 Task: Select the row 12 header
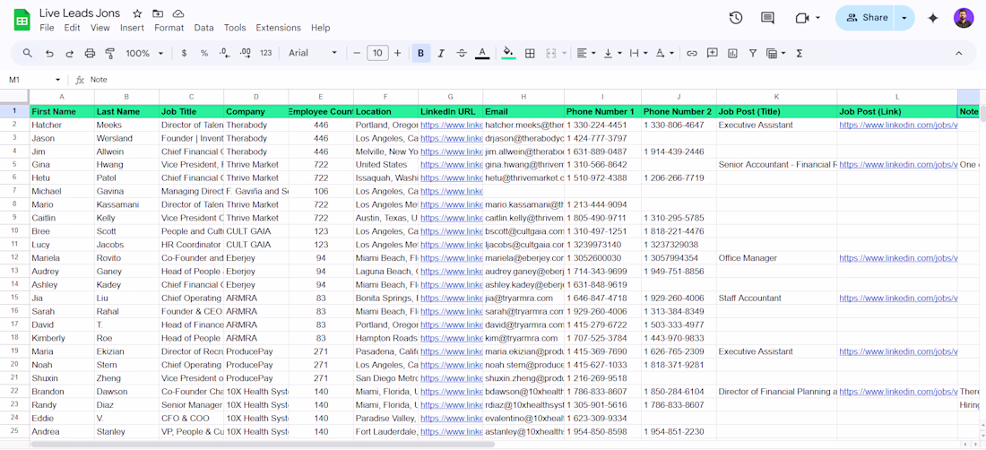[x=14, y=257]
